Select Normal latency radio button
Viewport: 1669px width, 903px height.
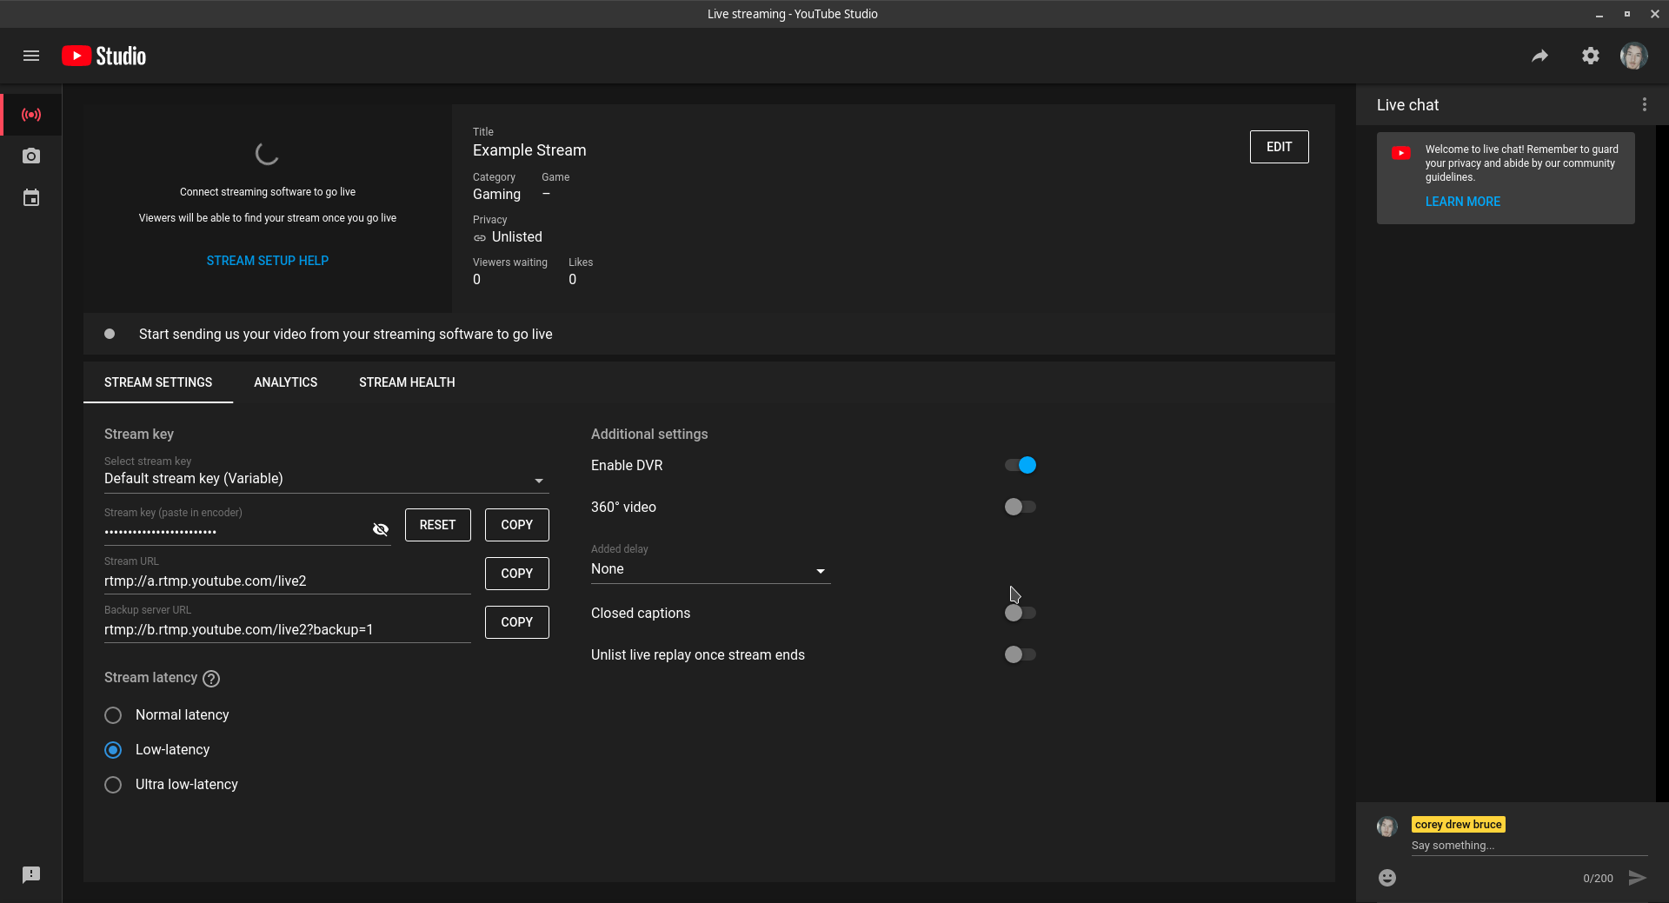click(113, 715)
